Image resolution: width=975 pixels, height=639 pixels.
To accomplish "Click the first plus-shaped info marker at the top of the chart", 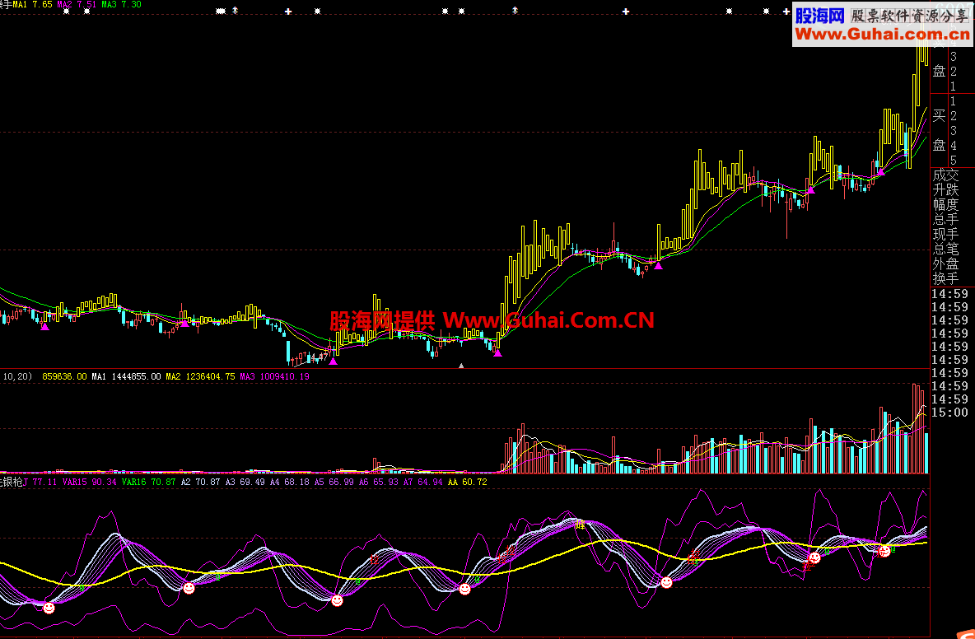I will point(288,12).
